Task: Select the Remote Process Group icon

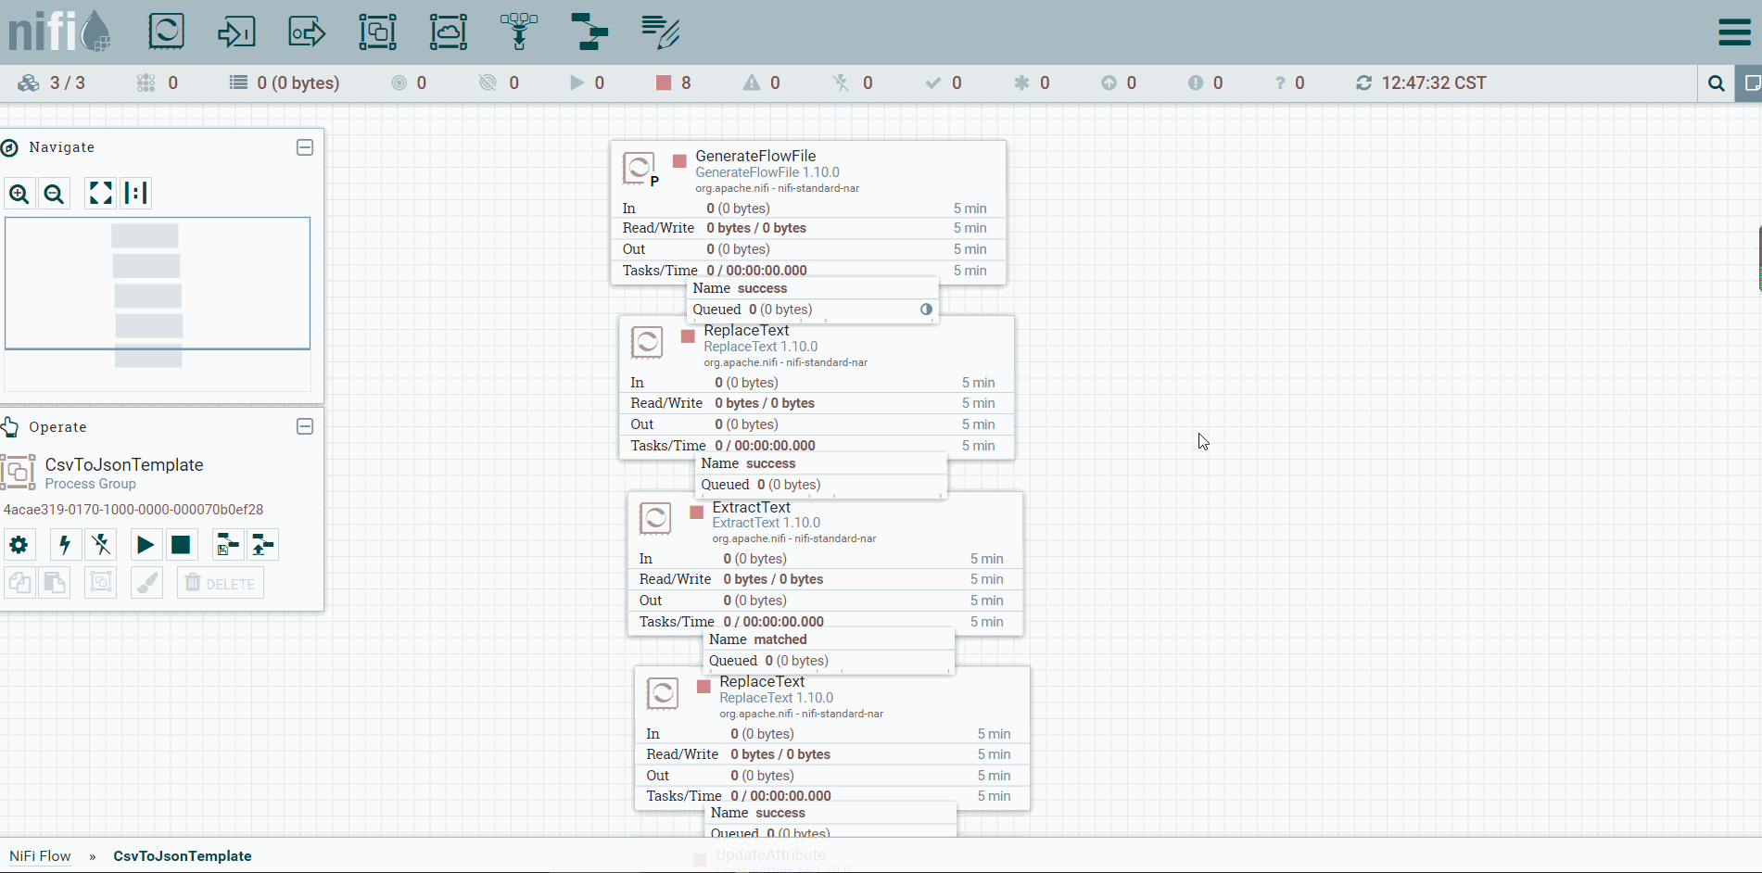Action: [449, 32]
